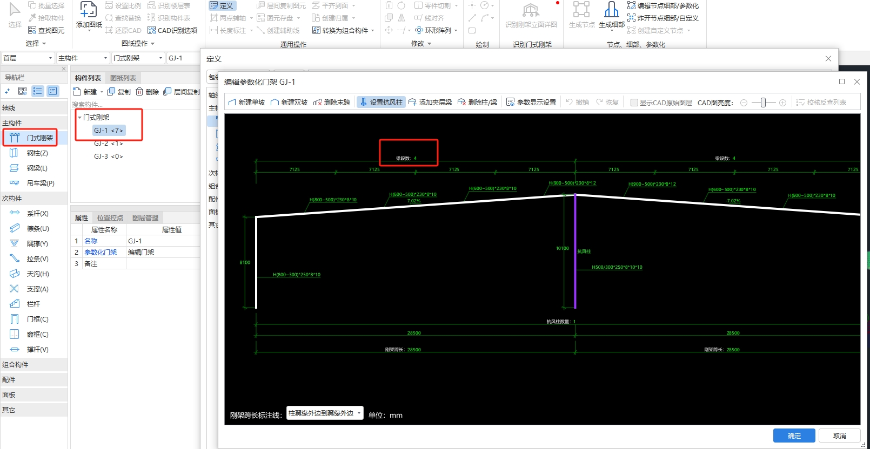The width and height of the screenshot is (870, 449).
Task: Select GJ-2 <1> in component tree
Action: pos(109,143)
